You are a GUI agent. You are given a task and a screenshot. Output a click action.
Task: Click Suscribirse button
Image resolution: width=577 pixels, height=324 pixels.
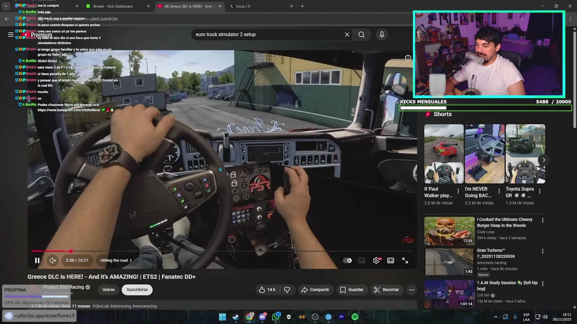pos(137,290)
